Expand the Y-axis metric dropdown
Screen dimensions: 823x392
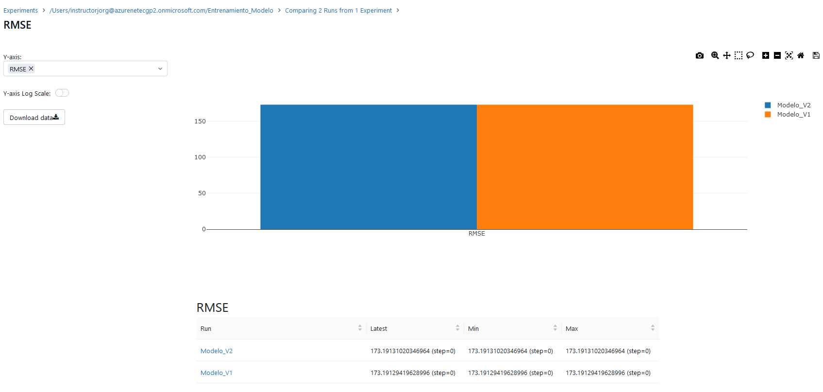(x=160, y=69)
